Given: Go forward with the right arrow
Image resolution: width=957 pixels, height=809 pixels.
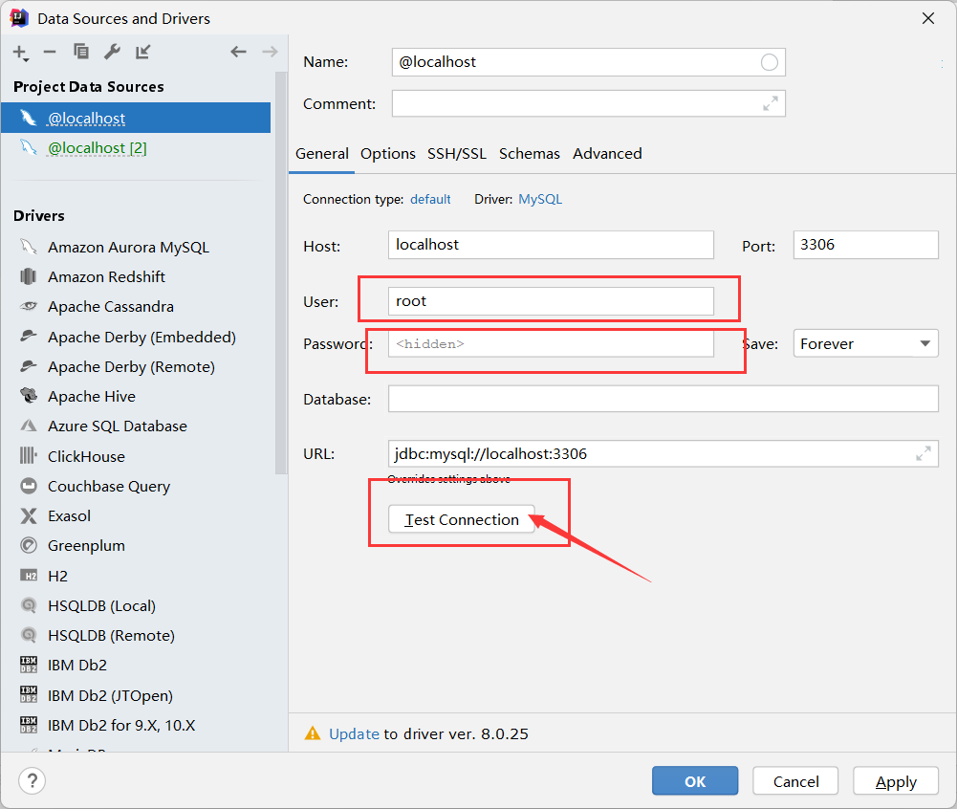Looking at the screenshot, I should coord(270,52).
